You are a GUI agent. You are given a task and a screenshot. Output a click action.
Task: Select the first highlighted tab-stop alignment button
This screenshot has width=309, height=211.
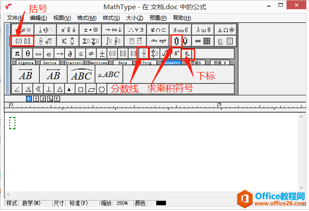(x=29, y=98)
